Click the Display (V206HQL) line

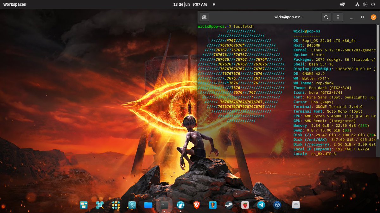coord(334,69)
